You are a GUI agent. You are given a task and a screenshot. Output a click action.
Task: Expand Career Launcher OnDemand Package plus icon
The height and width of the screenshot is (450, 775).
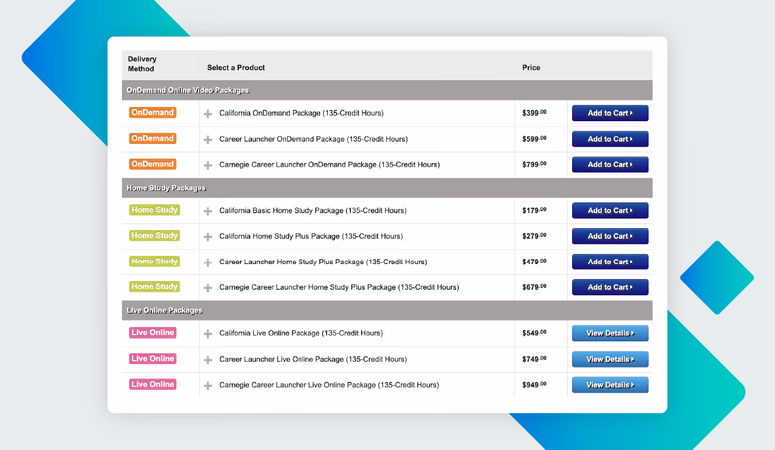coord(208,139)
